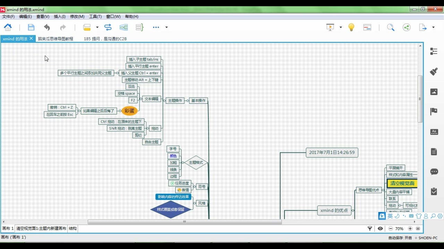
Task: Open the 窗口(W) menu
Action: pyautogui.click(x=113, y=16)
